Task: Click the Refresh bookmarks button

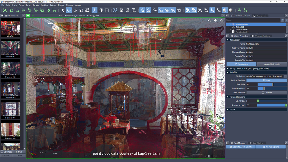Action: [19, 152]
